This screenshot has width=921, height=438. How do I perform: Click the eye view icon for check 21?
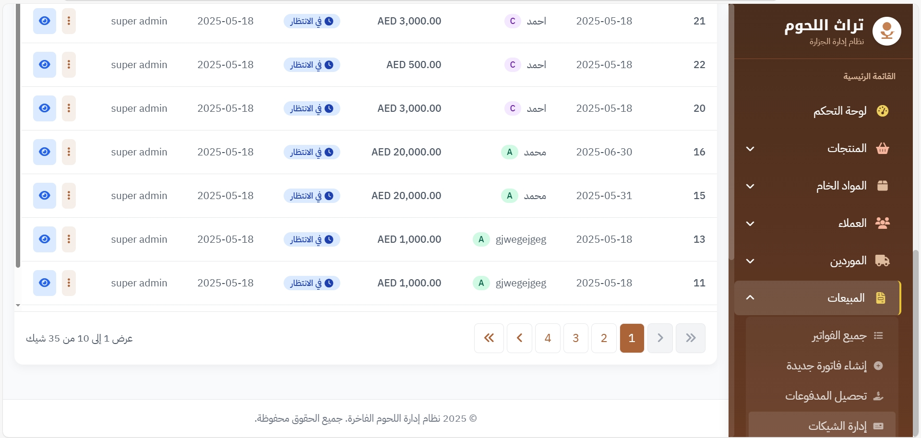(44, 21)
